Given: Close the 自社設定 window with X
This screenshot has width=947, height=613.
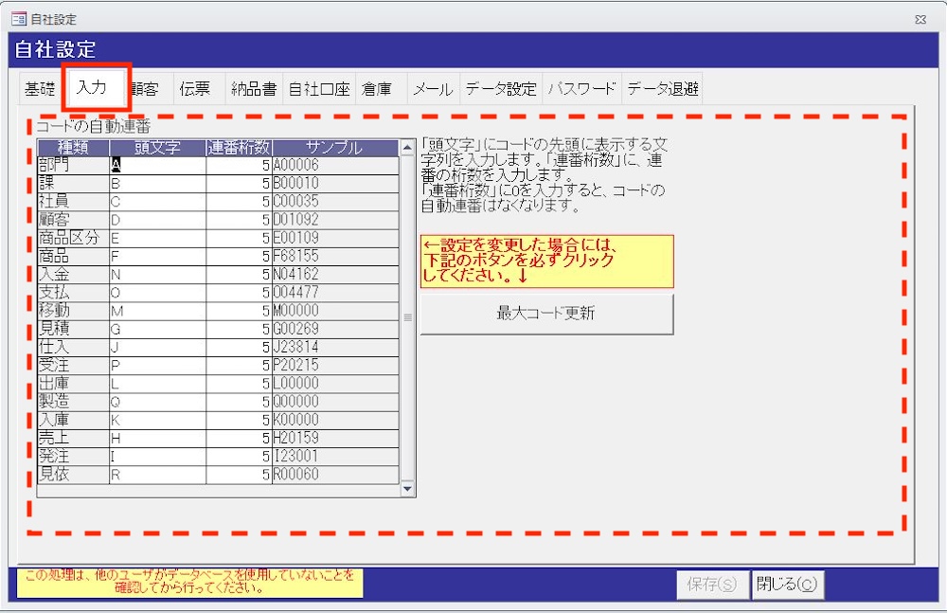Looking at the screenshot, I should point(920,19).
